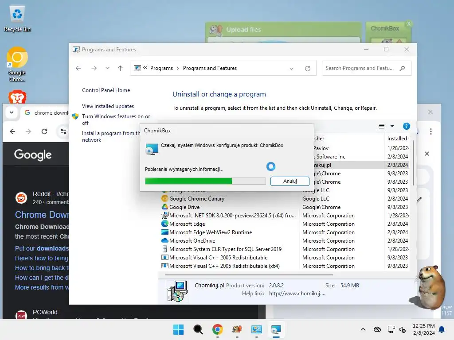Viewport: 454px width, 340px height.
Task: Click the Microsoft Edge icon in the list
Action: click(x=165, y=224)
